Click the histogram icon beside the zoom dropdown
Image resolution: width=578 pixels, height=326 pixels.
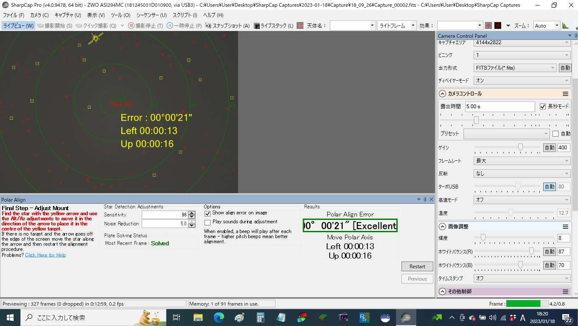point(565,25)
